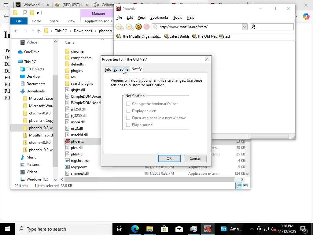Click Phoenix Reload button
Viewport: 313px width, 235px height.
(138, 27)
